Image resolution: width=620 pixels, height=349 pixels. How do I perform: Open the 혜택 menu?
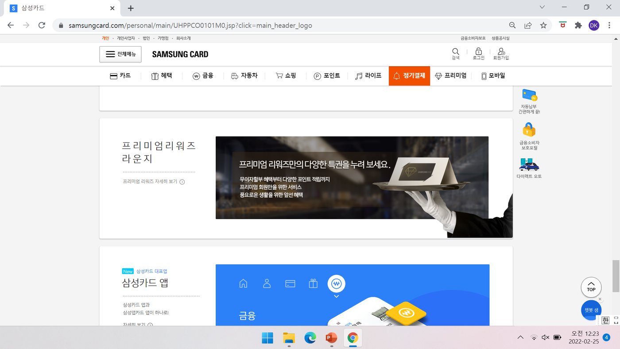[161, 76]
